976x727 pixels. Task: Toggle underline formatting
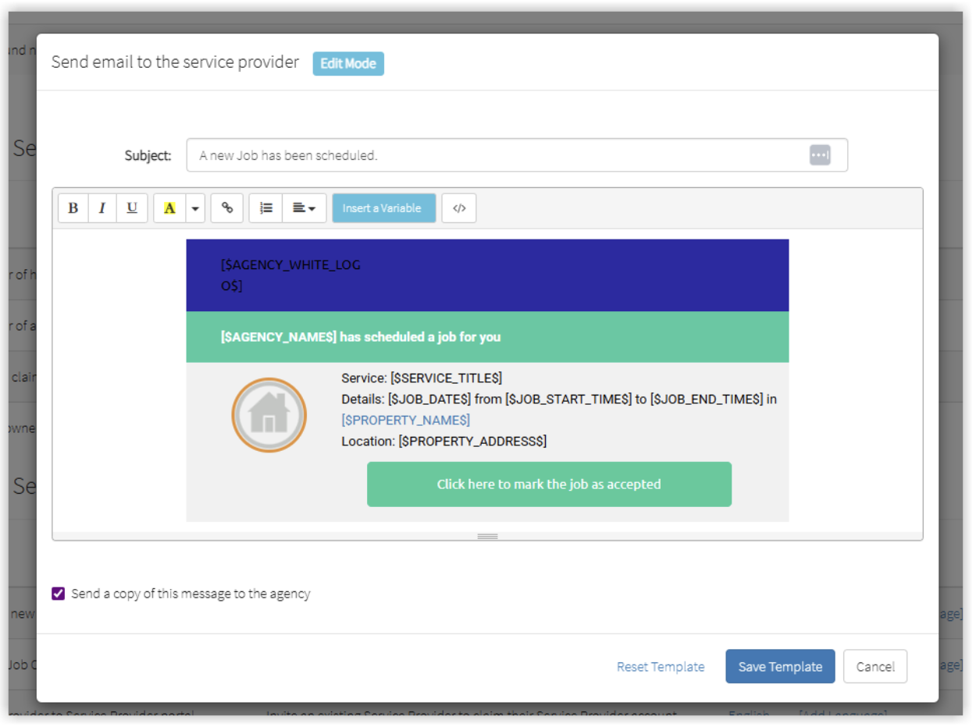(131, 207)
